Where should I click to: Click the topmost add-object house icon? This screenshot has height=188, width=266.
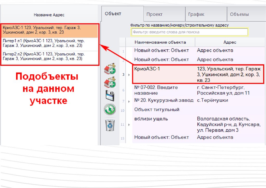click(110, 69)
